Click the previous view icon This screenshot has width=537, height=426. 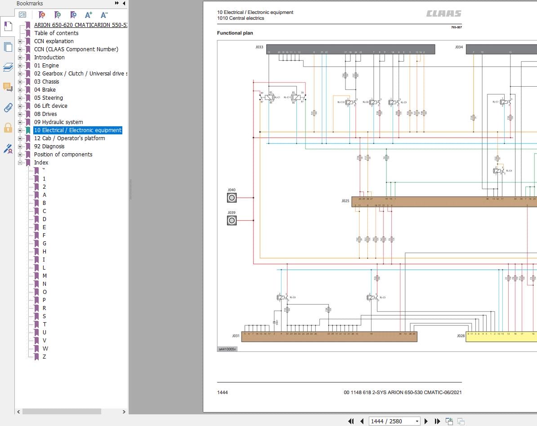tap(449, 421)
